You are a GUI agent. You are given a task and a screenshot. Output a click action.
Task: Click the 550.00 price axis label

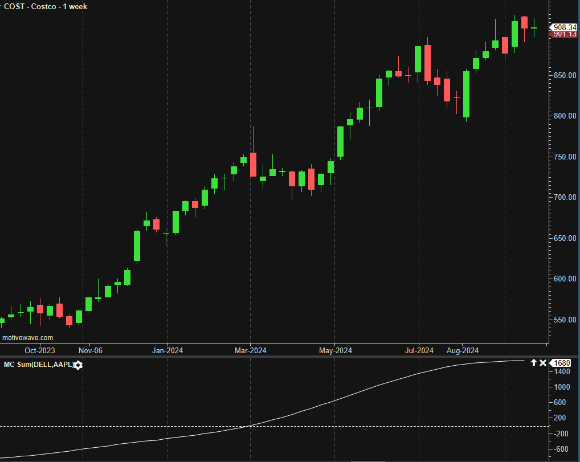click(x=565, y=320)
